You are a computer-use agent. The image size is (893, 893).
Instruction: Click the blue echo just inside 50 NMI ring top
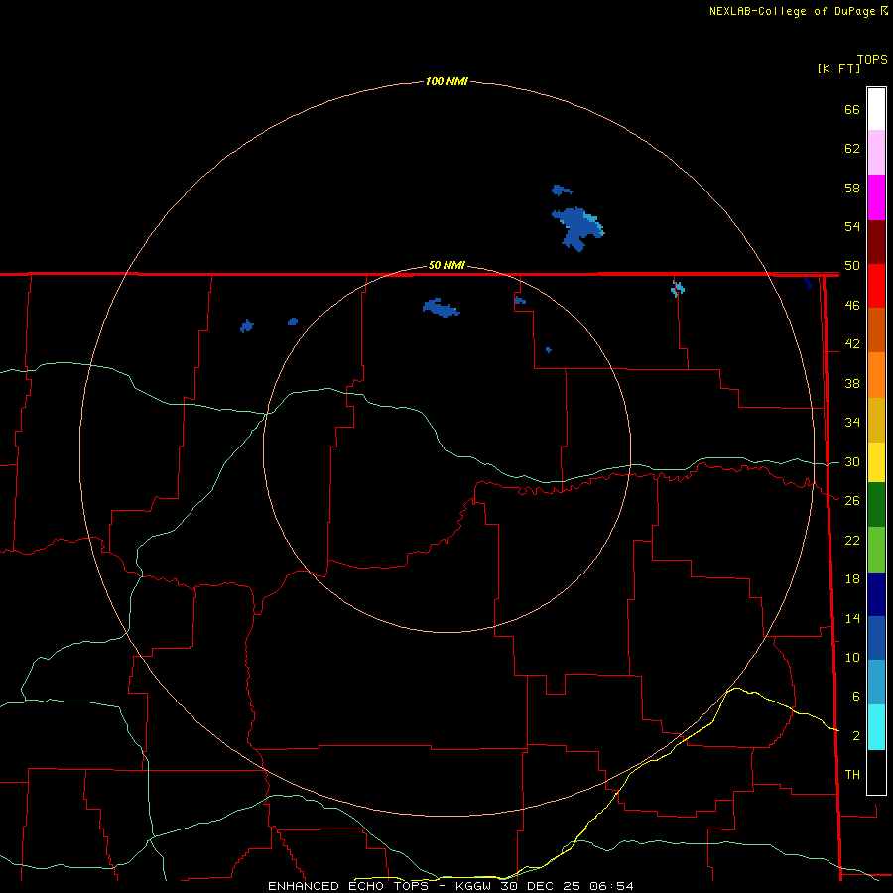point(441,308)
